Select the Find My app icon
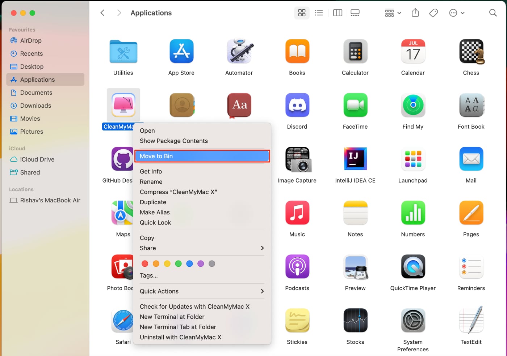 tap(413, 105)
